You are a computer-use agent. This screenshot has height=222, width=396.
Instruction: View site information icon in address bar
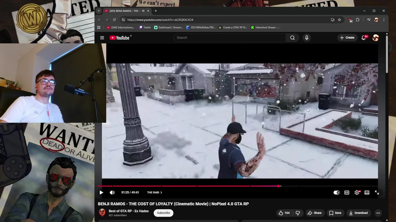point(123,20)
